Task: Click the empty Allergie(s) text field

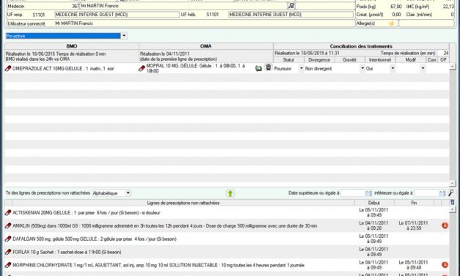Action: 426,23
